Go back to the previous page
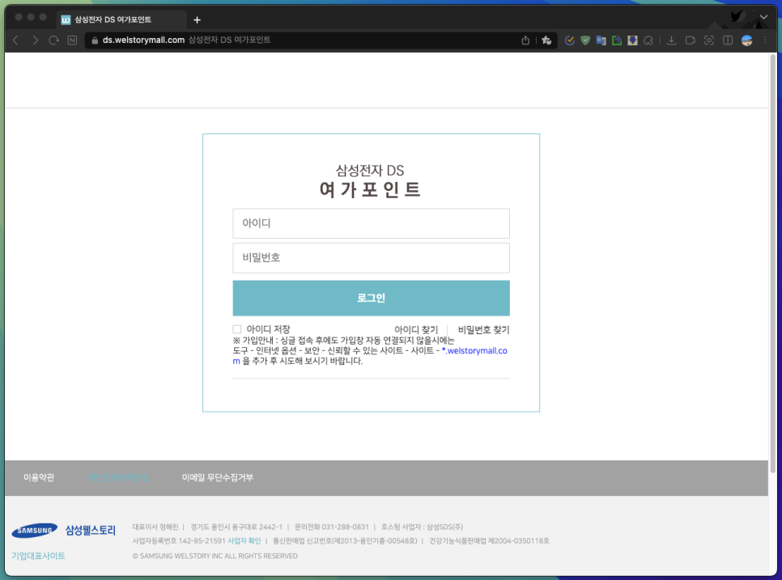 click(x=16, y=40)
